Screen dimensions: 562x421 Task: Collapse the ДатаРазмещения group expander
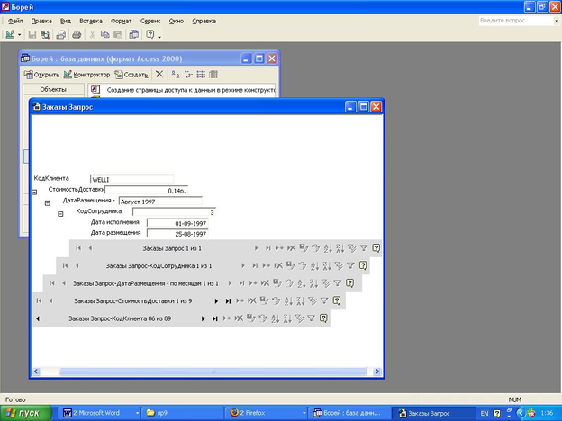(48, 203)
